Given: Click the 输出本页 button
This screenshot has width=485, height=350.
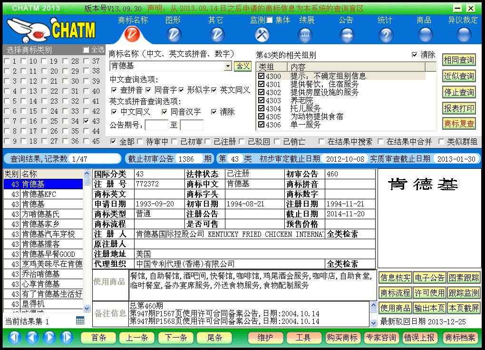Looking at the screenshot, I should (429, 308).
